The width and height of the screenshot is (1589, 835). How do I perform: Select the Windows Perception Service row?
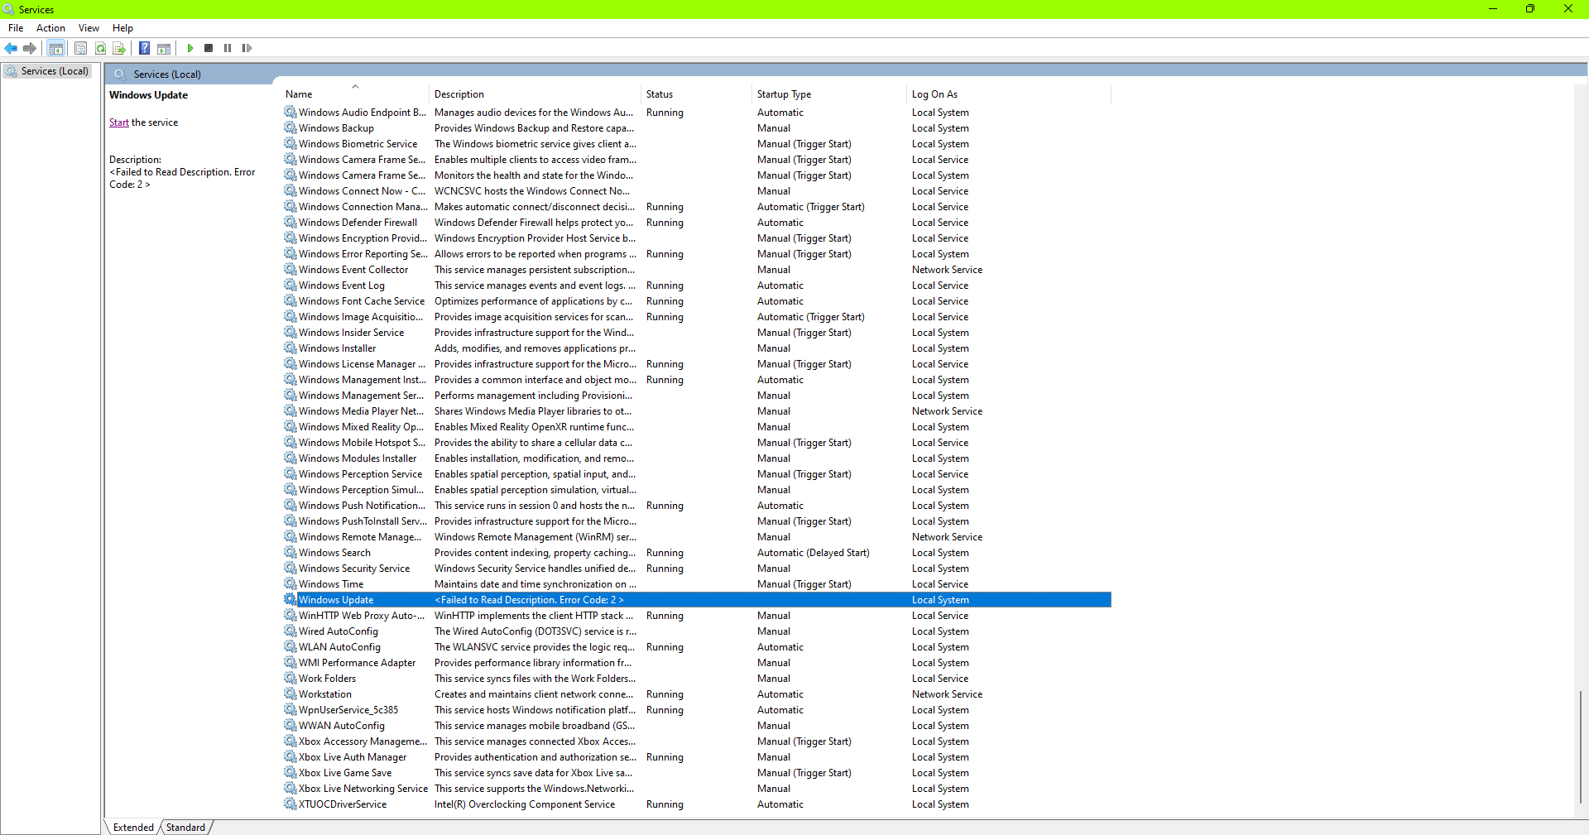[697, 474]
